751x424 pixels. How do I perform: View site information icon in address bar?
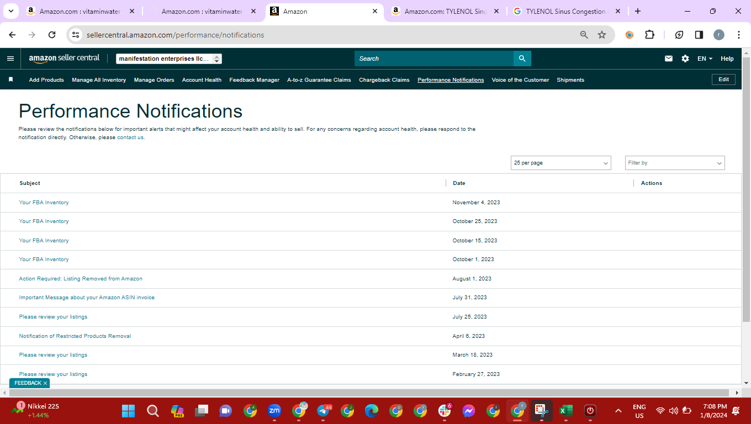pos(77,35)
